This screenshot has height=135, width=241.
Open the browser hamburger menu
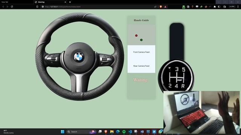click(238, 7)
